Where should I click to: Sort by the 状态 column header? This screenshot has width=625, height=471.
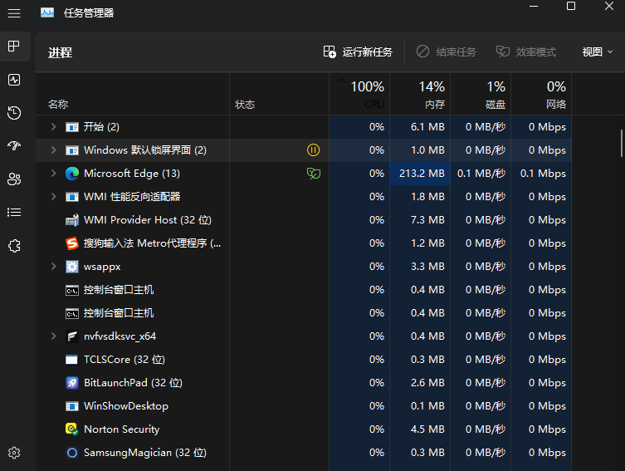(x=279, y=94)
